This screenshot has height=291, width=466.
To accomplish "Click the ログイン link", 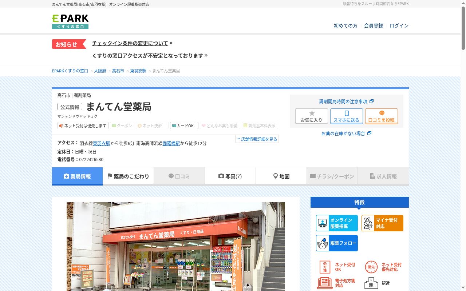I will (399, 26).
